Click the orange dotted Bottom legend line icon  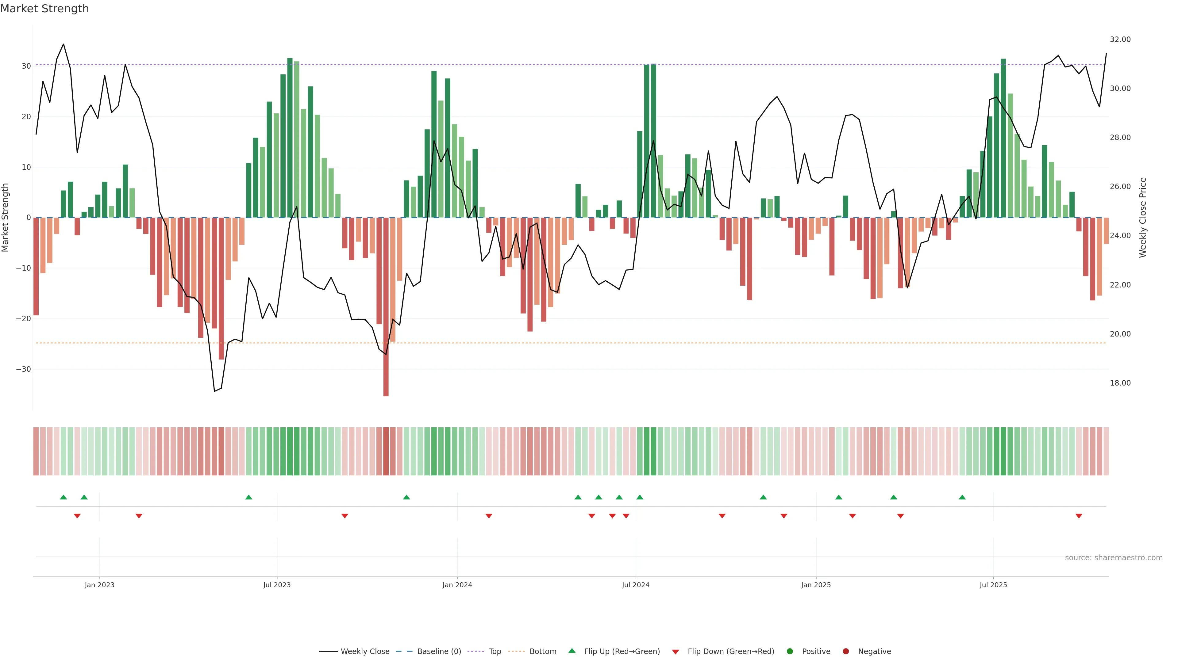pos(516,652)
